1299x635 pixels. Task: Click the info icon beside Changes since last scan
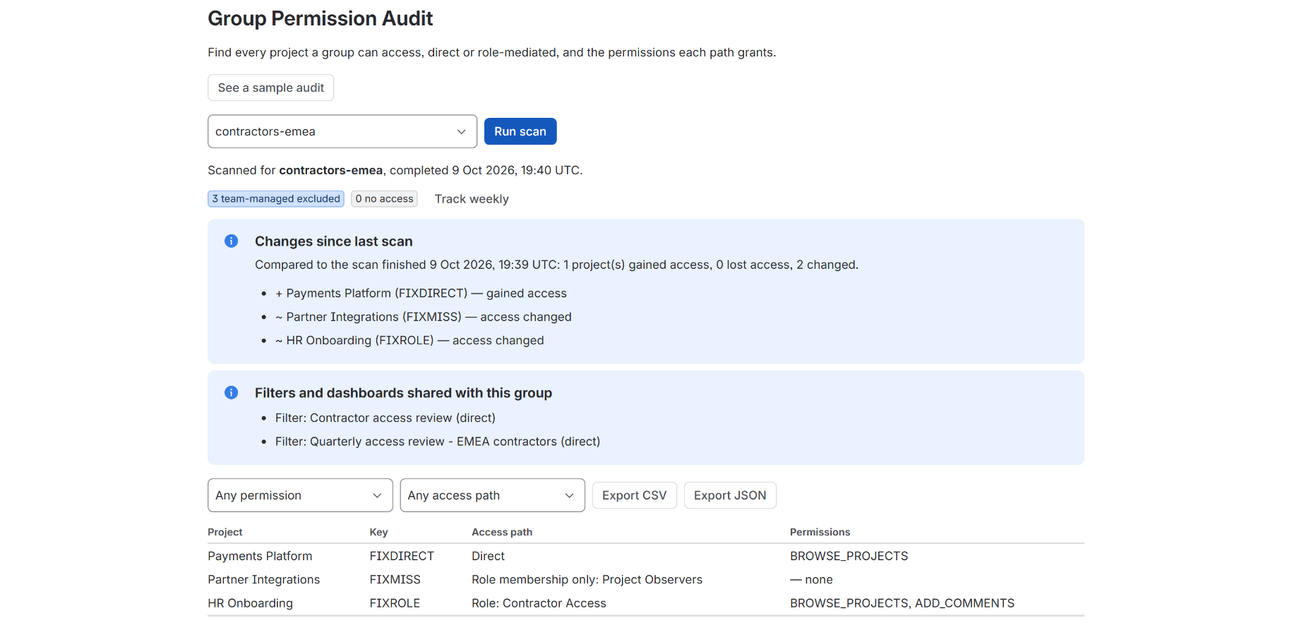[x=231, y=241]
